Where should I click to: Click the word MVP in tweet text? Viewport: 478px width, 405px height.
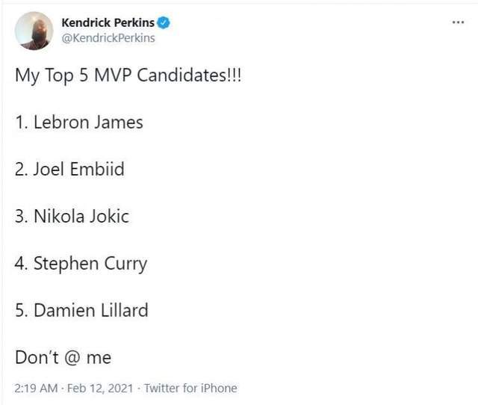click(113, 75)
